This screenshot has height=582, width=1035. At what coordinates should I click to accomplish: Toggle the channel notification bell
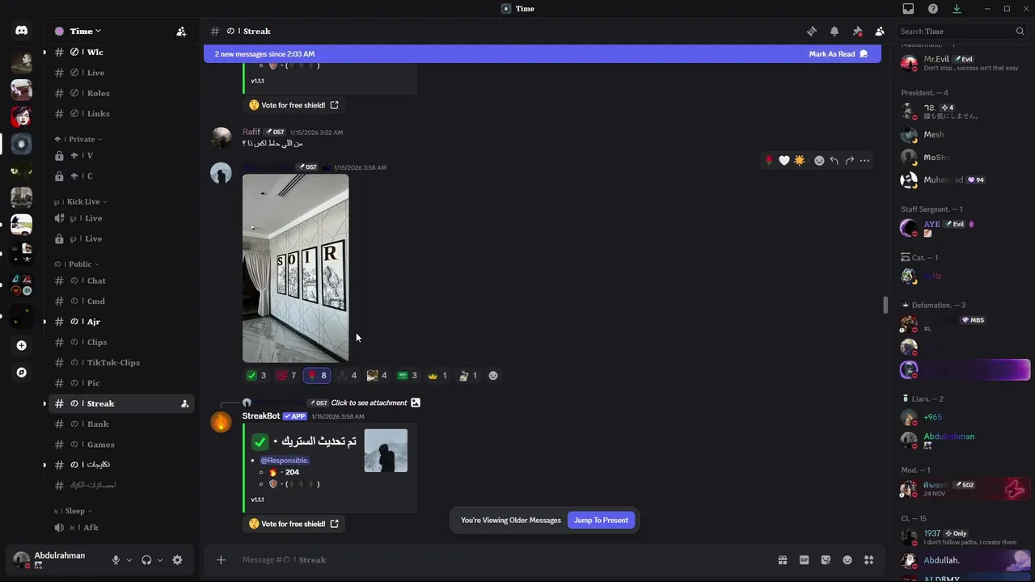click(x=834, y=32)
